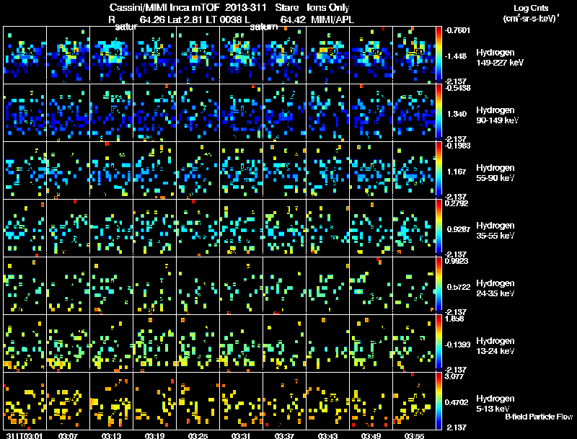577x439 pixels.
Task: Click the Hydrogen 149-227 keV color bar
Action: (x=439, y=55)
